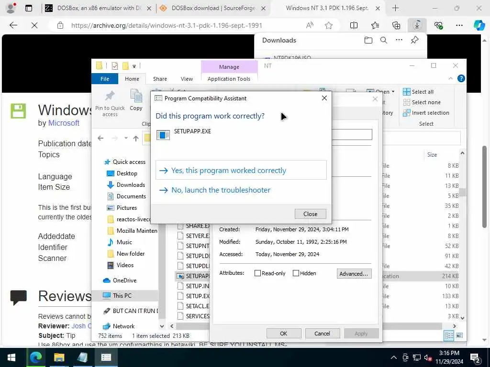Open New folder in navigation pane

[x=126, y=254]
